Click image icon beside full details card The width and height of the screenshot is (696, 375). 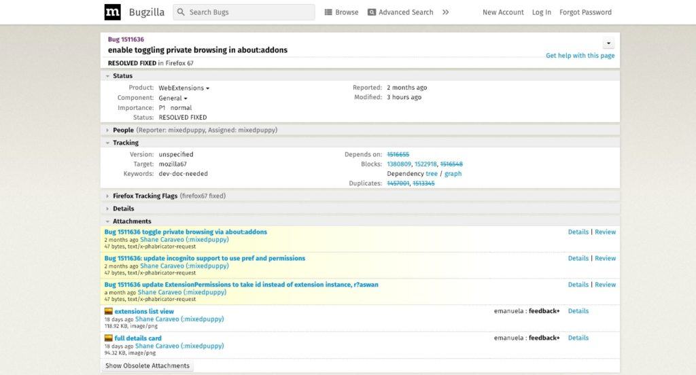coord(108,338)
